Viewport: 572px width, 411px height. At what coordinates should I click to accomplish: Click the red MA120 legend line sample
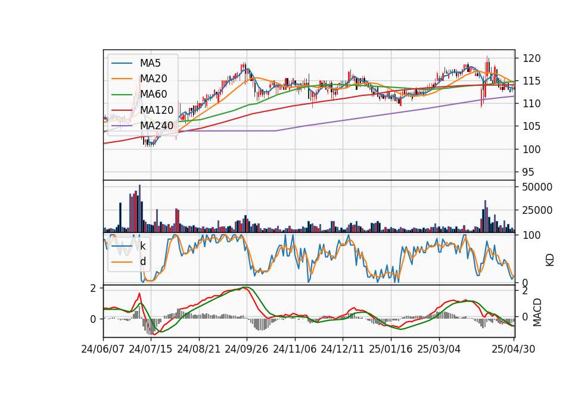[x=122, y=110]
